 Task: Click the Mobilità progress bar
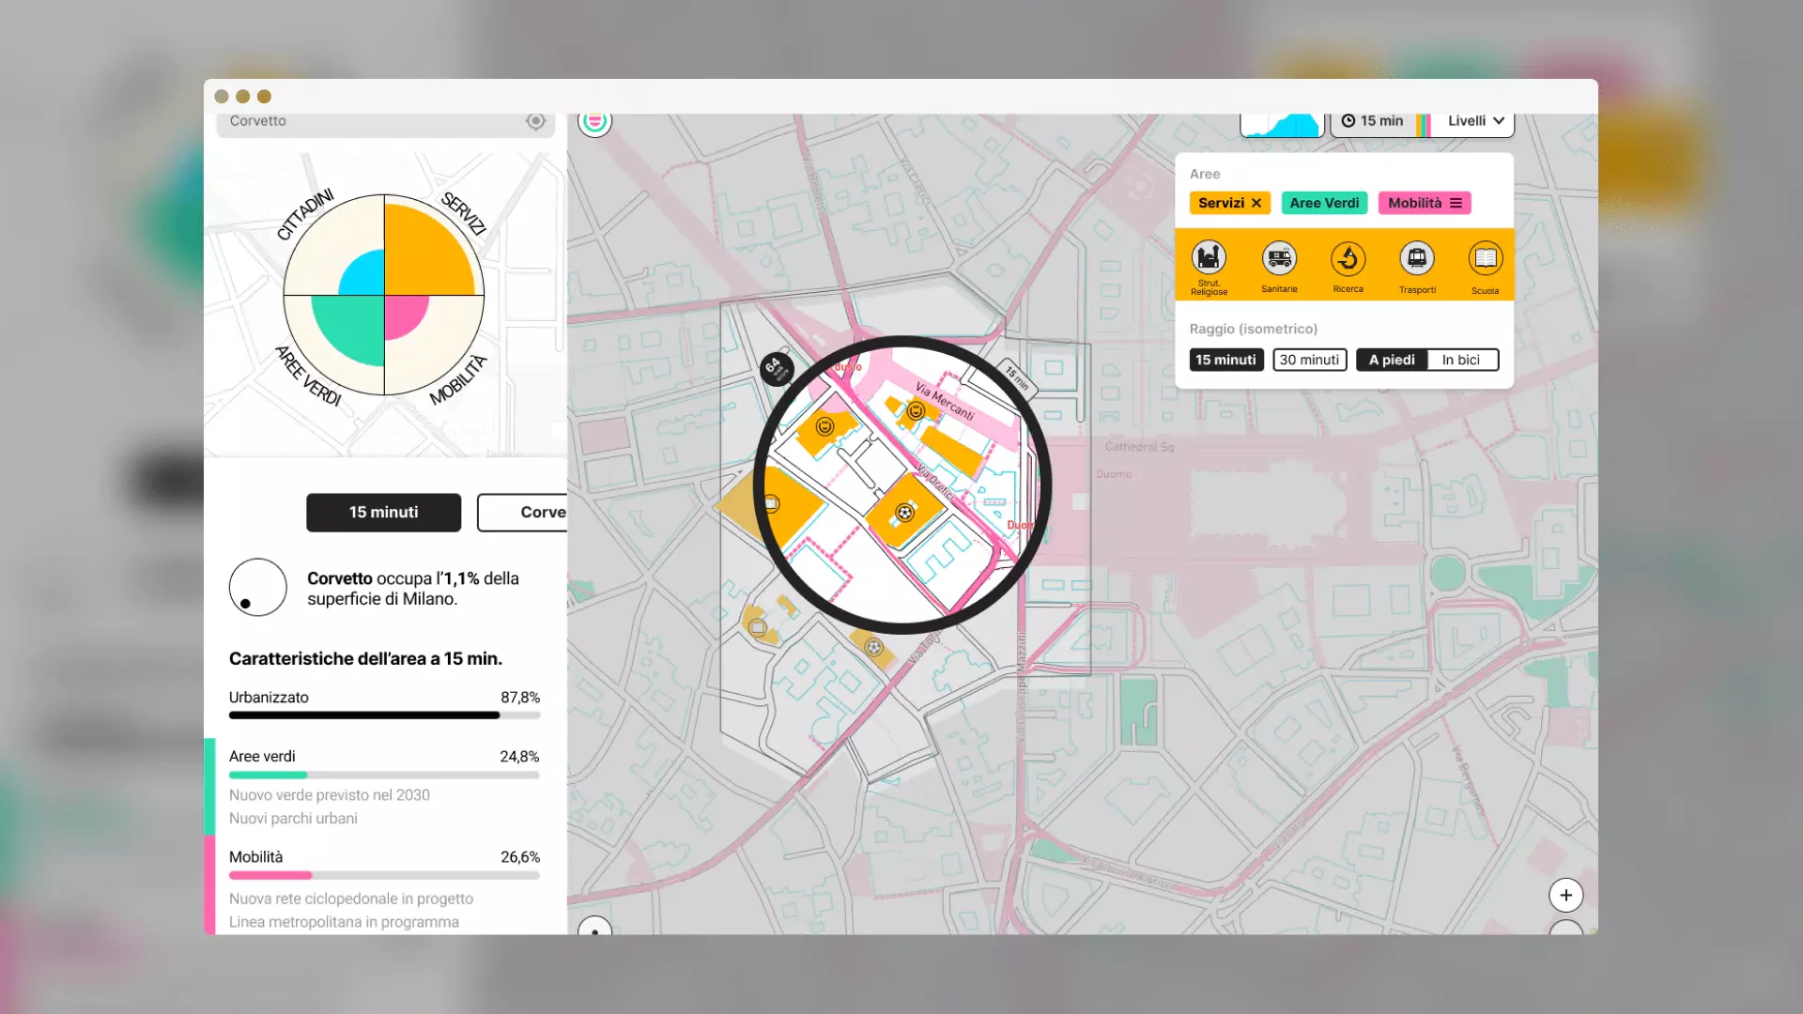click(x=384, y=875)
